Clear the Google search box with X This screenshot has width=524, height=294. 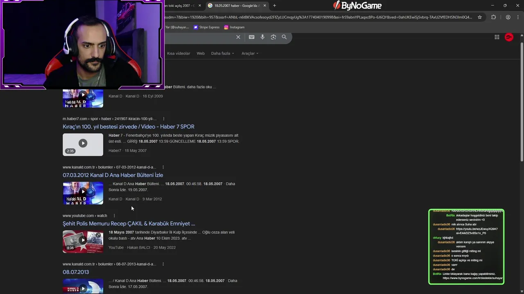point(238,37)
